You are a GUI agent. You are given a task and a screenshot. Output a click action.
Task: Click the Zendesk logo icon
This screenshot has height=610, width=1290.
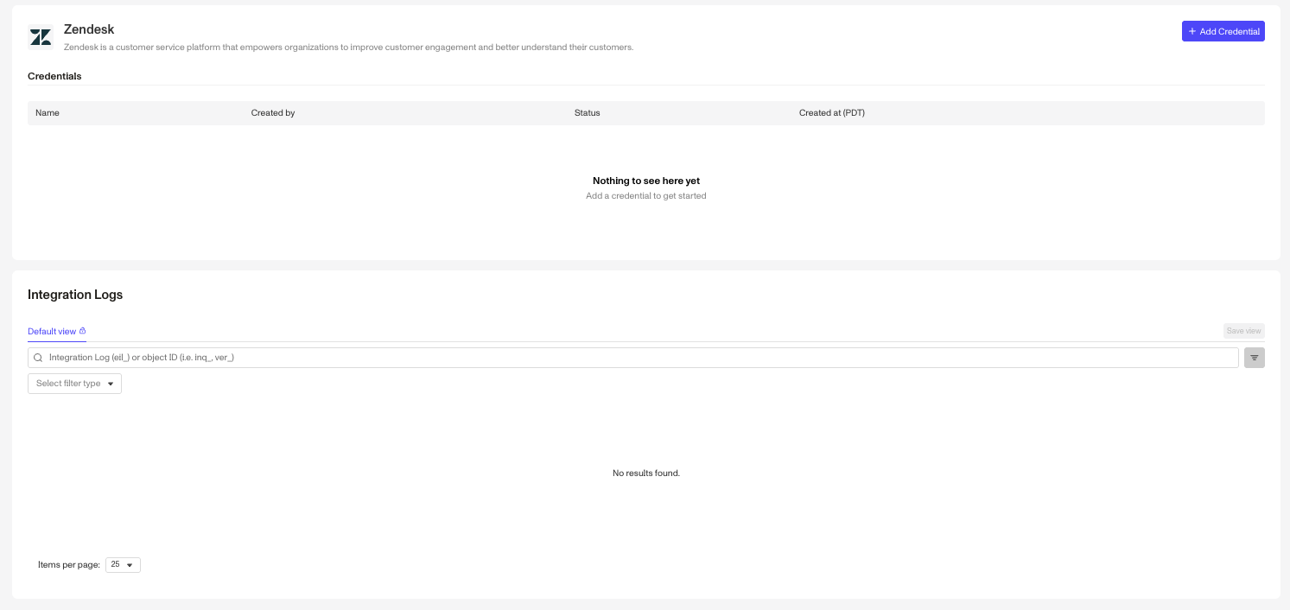pyautogui.click(x=41, y=37)
